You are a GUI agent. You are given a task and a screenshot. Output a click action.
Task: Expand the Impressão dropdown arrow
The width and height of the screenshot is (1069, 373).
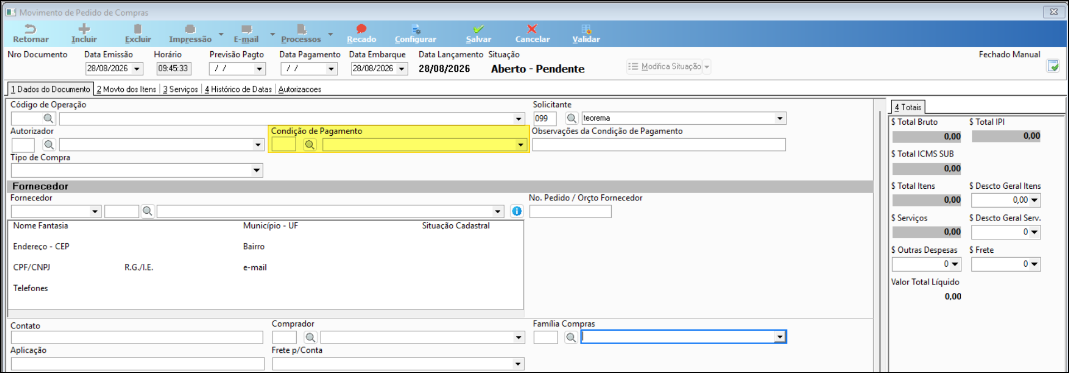221,35
